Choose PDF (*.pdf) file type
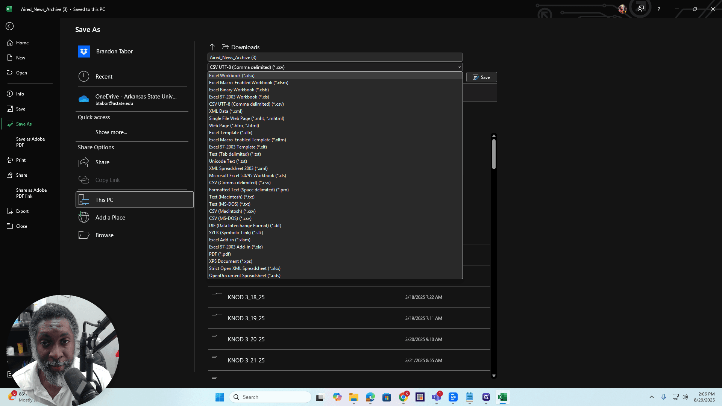The height and width of the screenshot is (406, 722). click(x=335, y=254)
